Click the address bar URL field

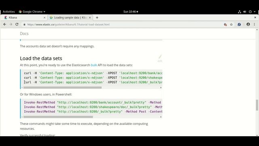[x=122, y=24]
